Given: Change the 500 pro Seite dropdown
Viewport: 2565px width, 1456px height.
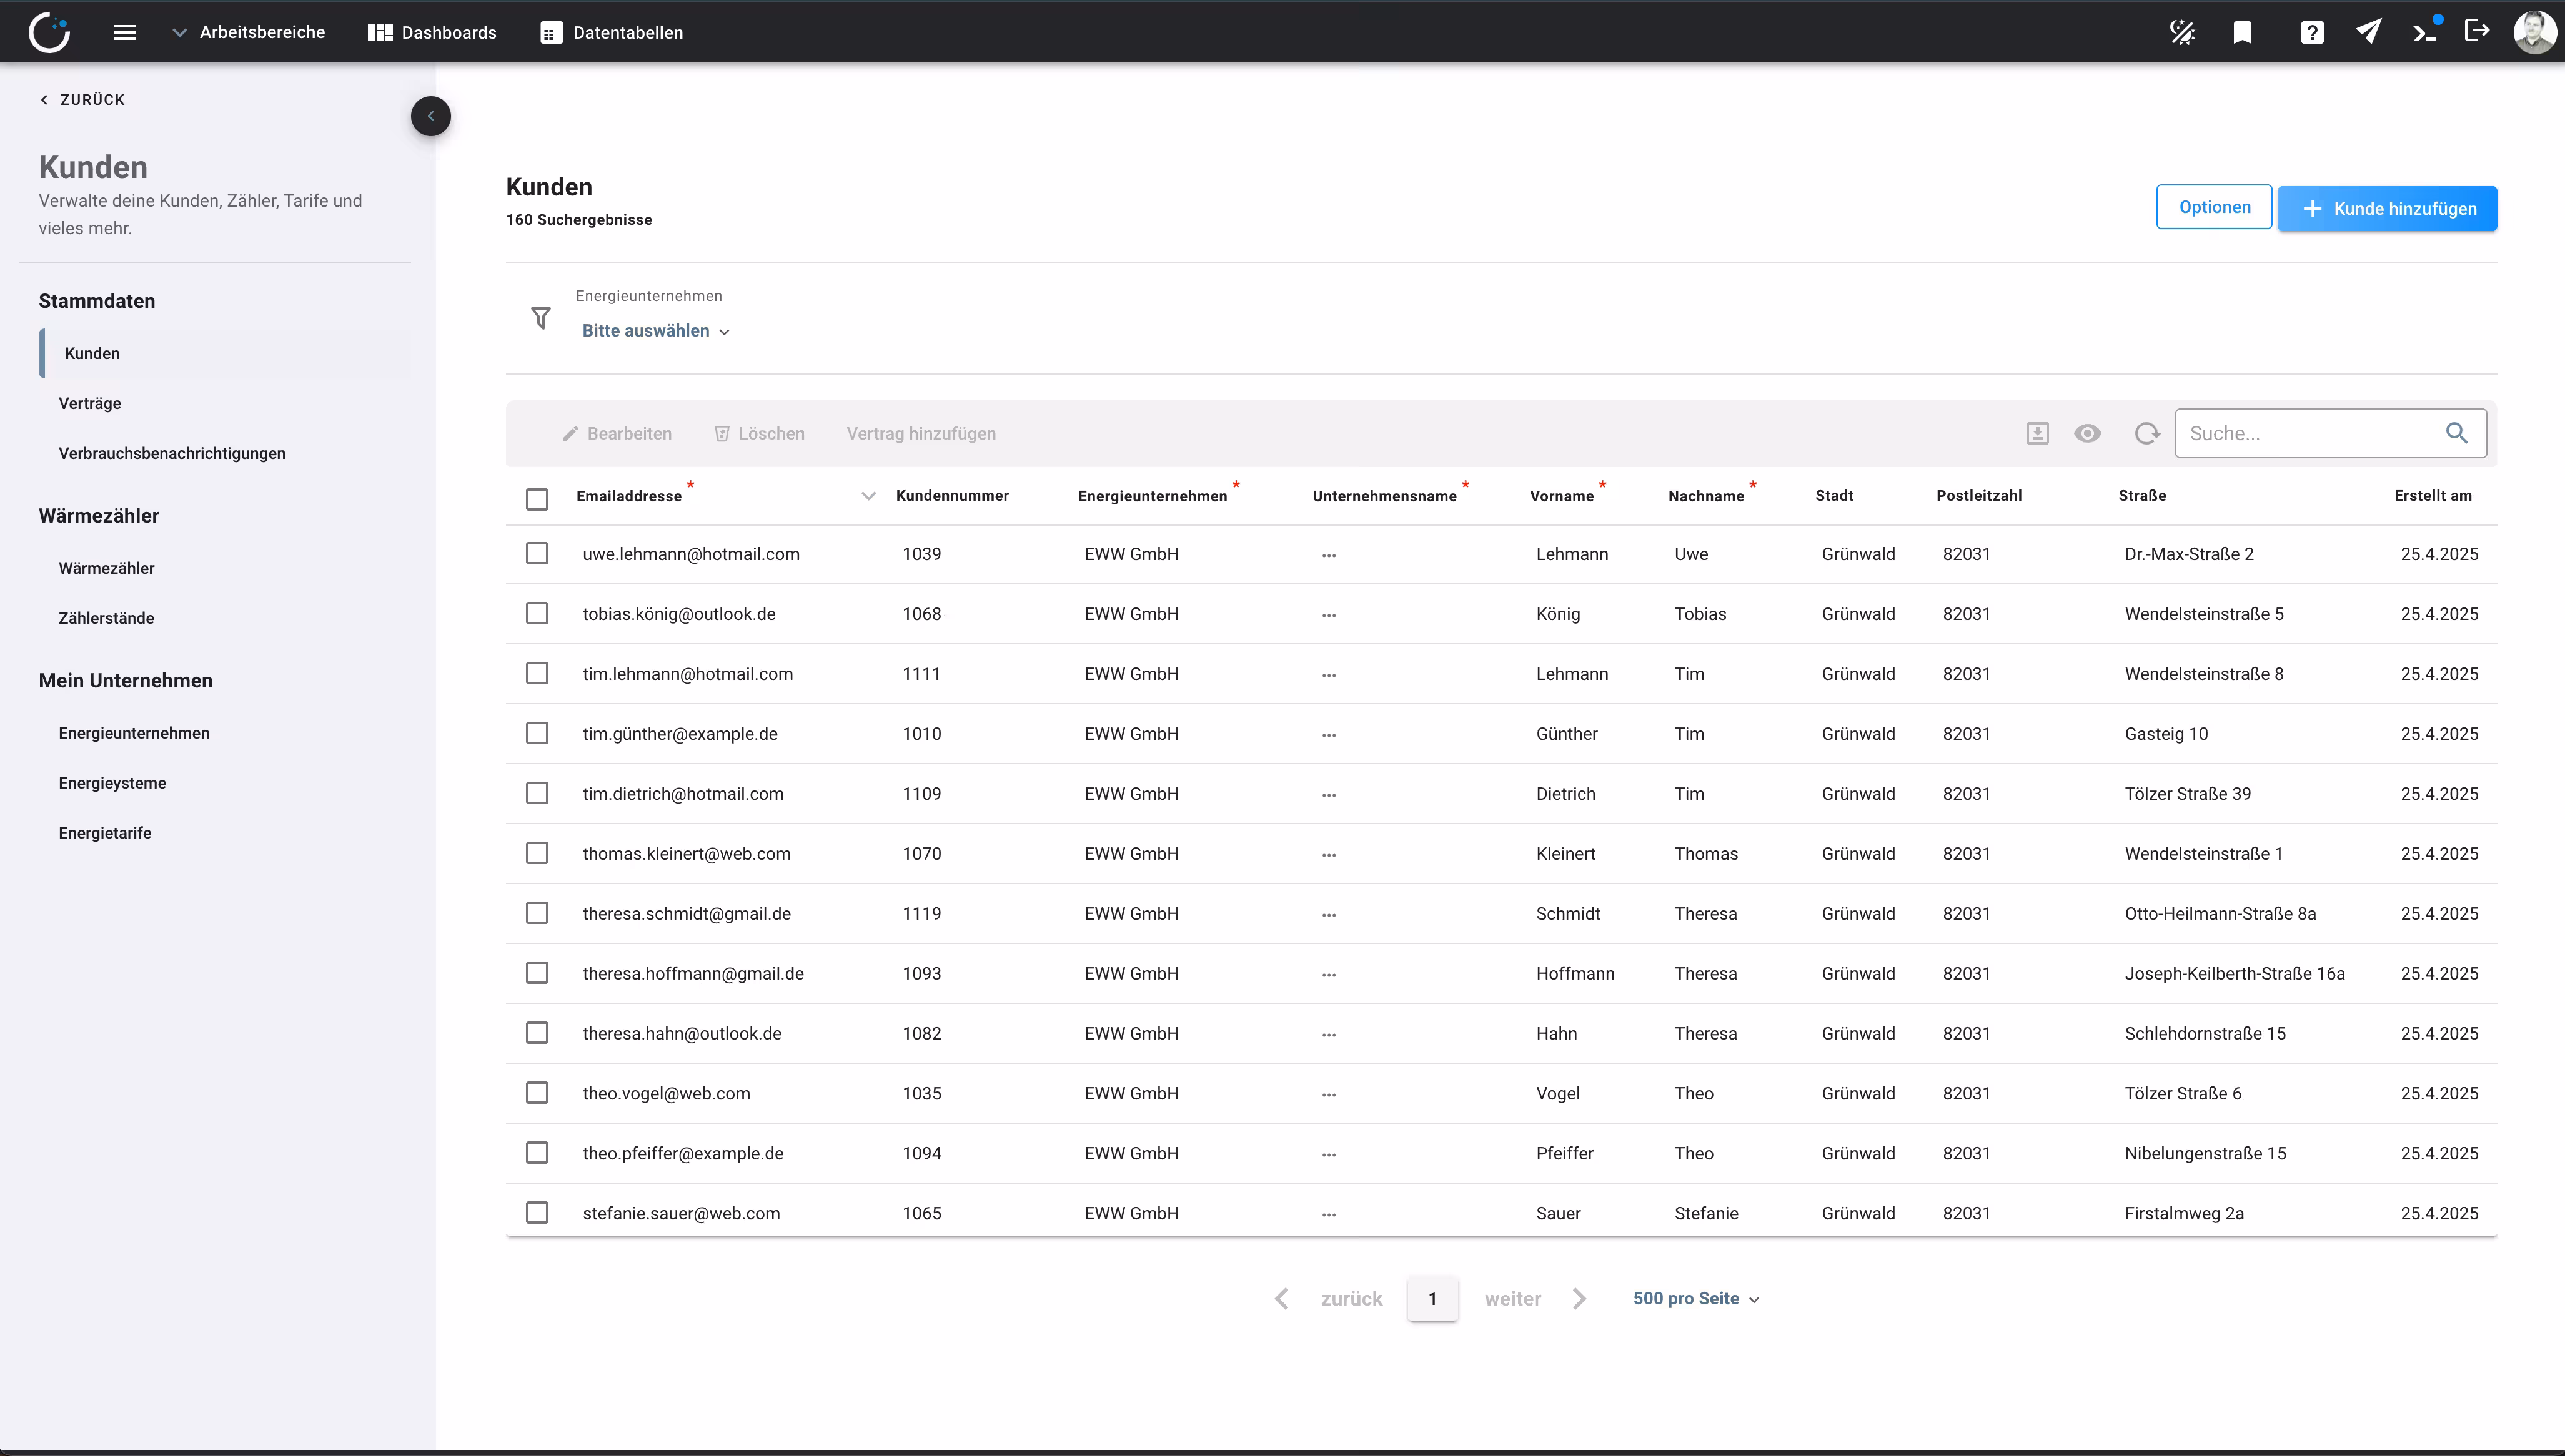Looking at the screenshot, I should click(x=1695, y=1298).
